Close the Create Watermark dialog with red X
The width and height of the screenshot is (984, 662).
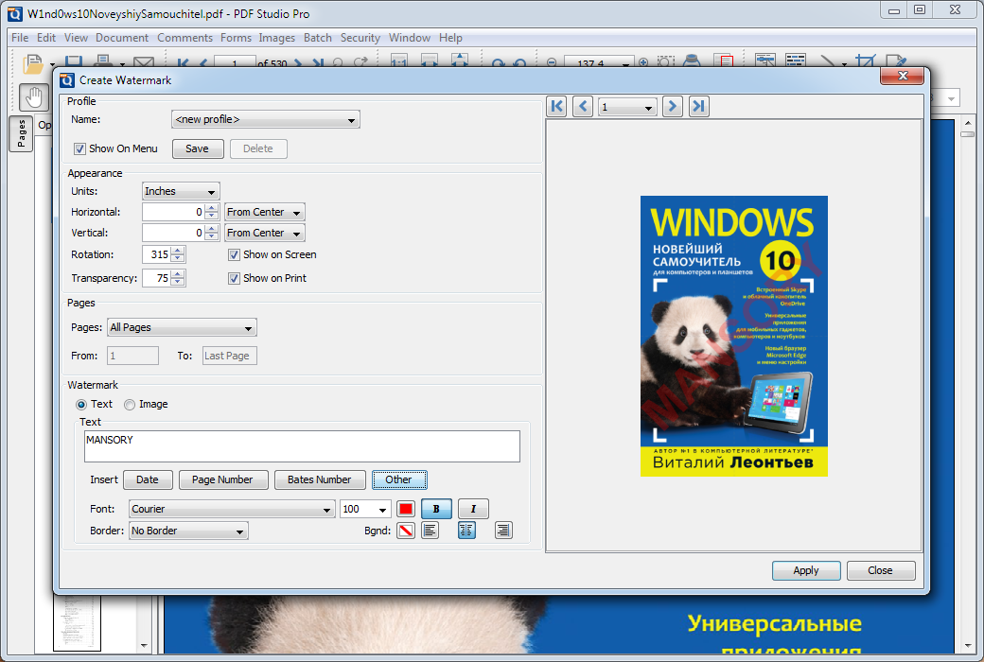pyautogui.click(x=902, y=76)
